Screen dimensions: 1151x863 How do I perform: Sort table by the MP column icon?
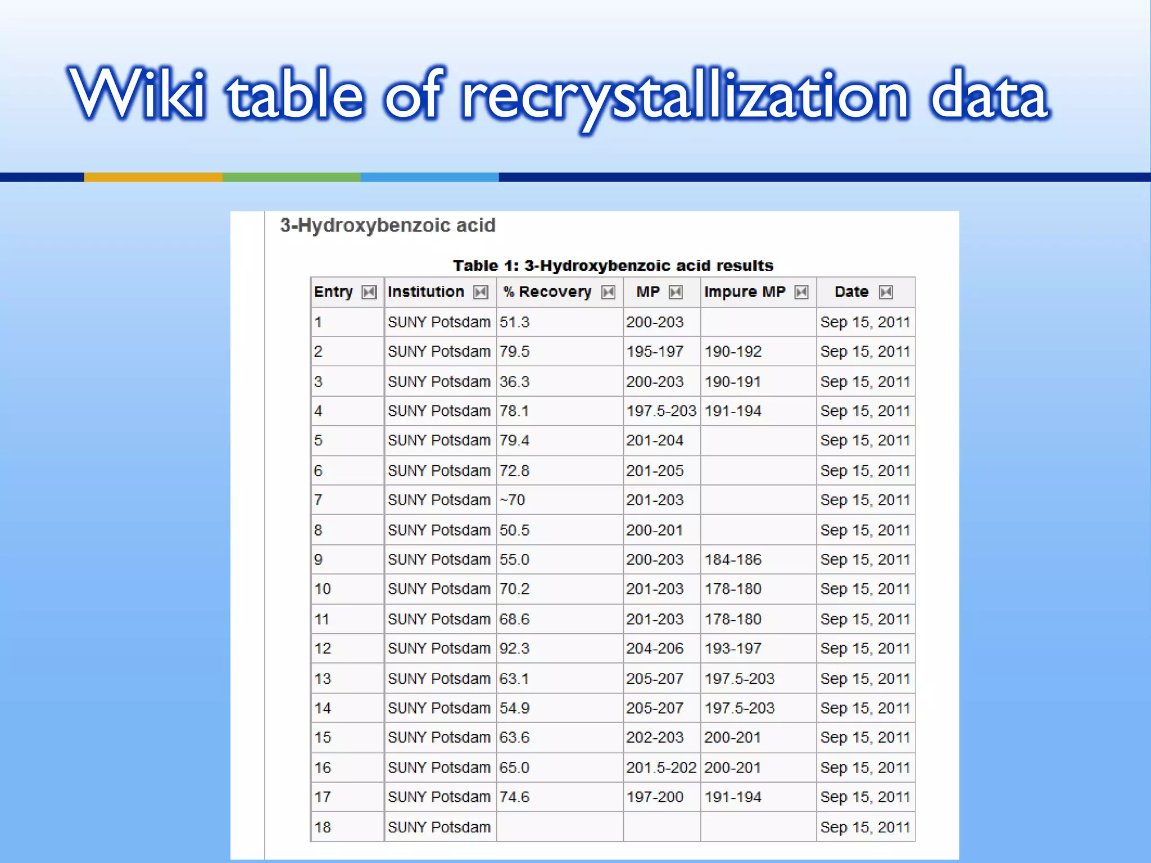click(x=676, y=292)
